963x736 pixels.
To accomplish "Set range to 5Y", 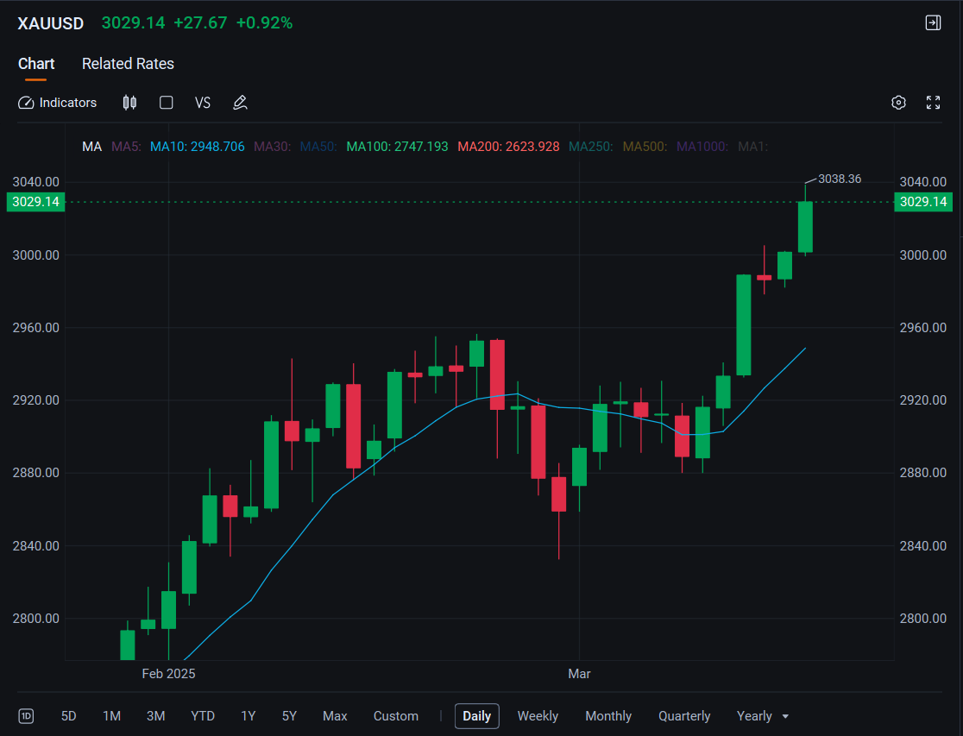I will [289, 716].
